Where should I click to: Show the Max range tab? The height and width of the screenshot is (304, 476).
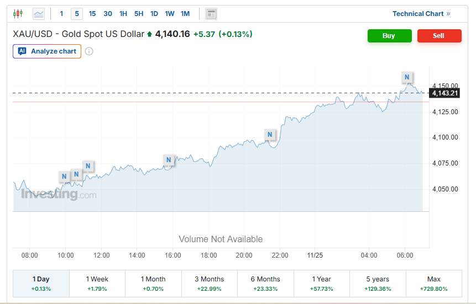coord(434,284)
